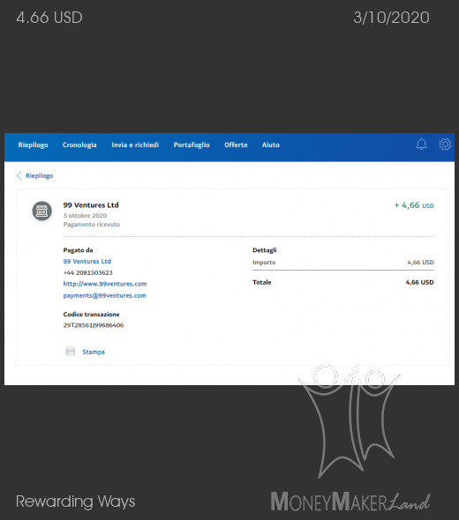459x520 pixels.
Task: Open the settings gear icon
Action: [x=445, y=145]
